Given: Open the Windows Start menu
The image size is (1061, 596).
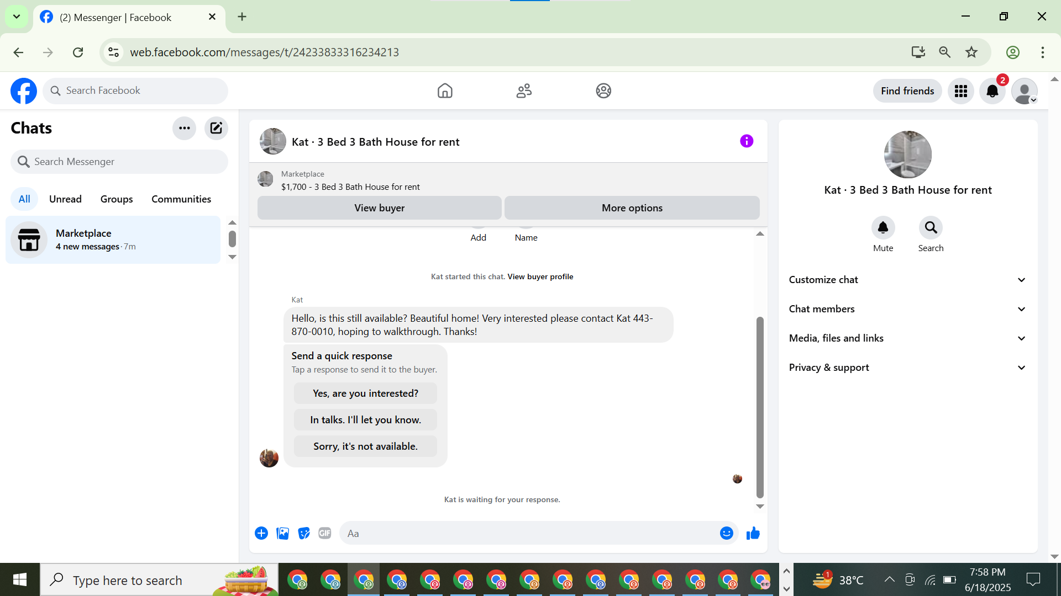Looking at the screenshot, I should pyautogui.click(x=20, y=579).
